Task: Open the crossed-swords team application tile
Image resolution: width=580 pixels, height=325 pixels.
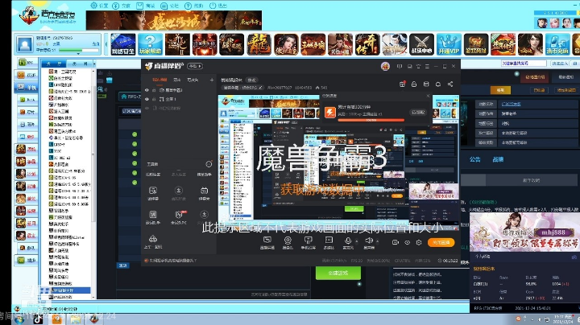Action: [421, 44]
